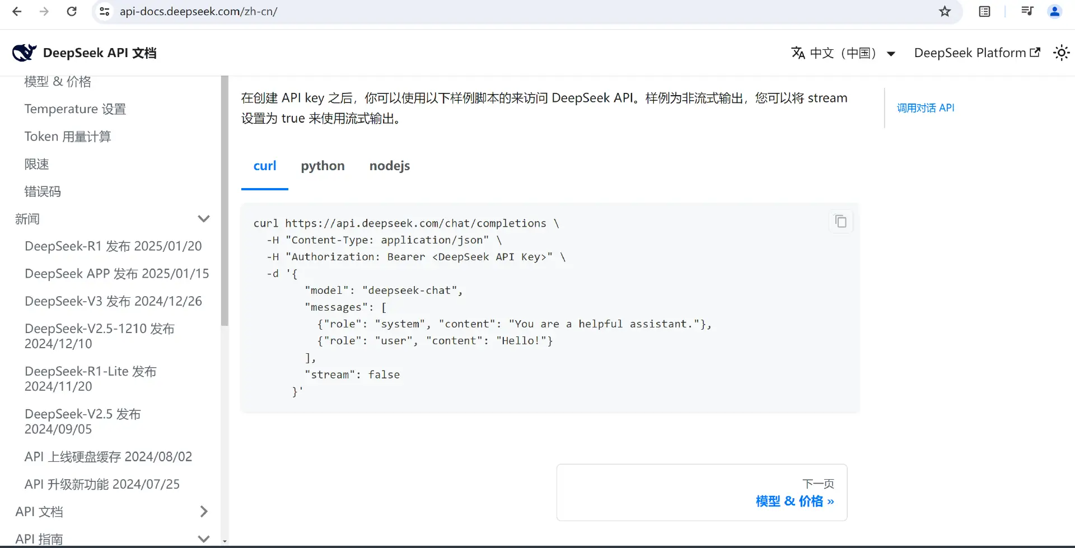
Task: Toggle dark and light mode sun icon
Action: pyautogui.click(x=1061, y=53)
